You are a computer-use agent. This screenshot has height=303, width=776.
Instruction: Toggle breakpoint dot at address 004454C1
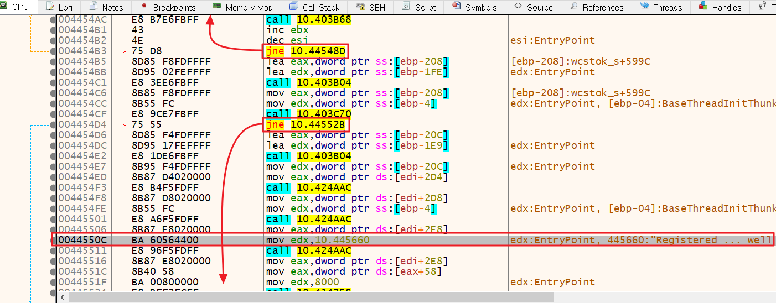tap(53, 82)
